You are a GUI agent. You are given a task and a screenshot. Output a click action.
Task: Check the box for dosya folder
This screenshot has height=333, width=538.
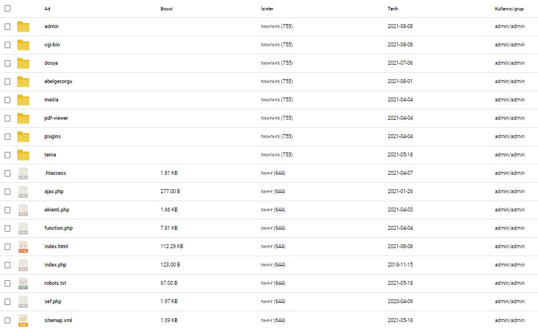tap(7, 64)
